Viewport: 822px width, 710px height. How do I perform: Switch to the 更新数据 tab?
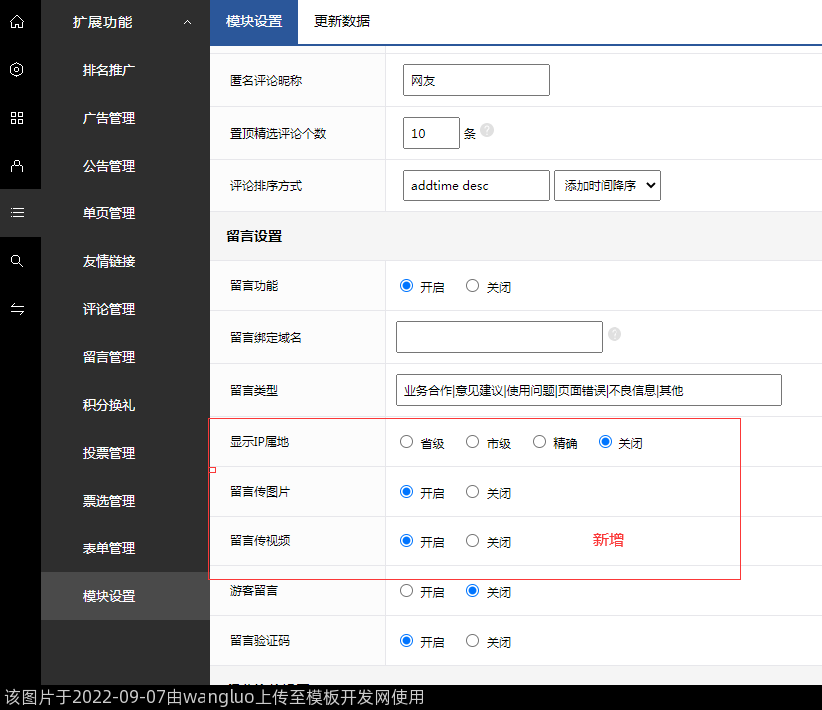click(x=342, y=21)
